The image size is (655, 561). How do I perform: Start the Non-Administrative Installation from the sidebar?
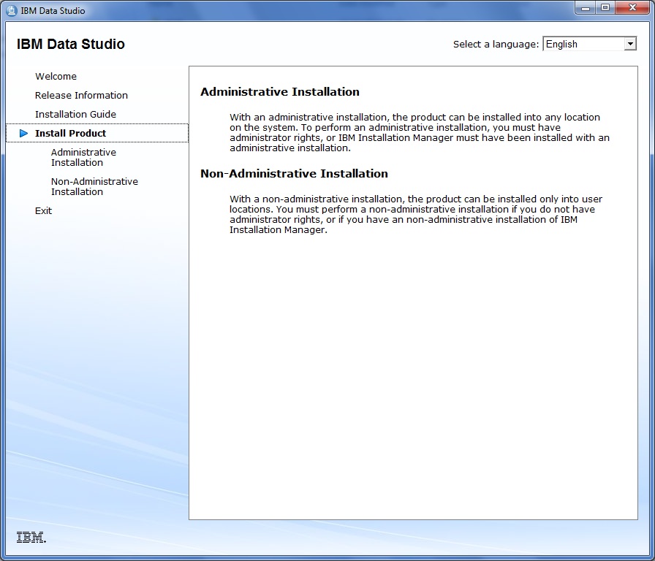coord(94,186)
